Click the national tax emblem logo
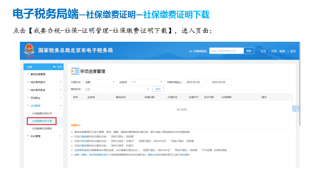 click(29, 50)
